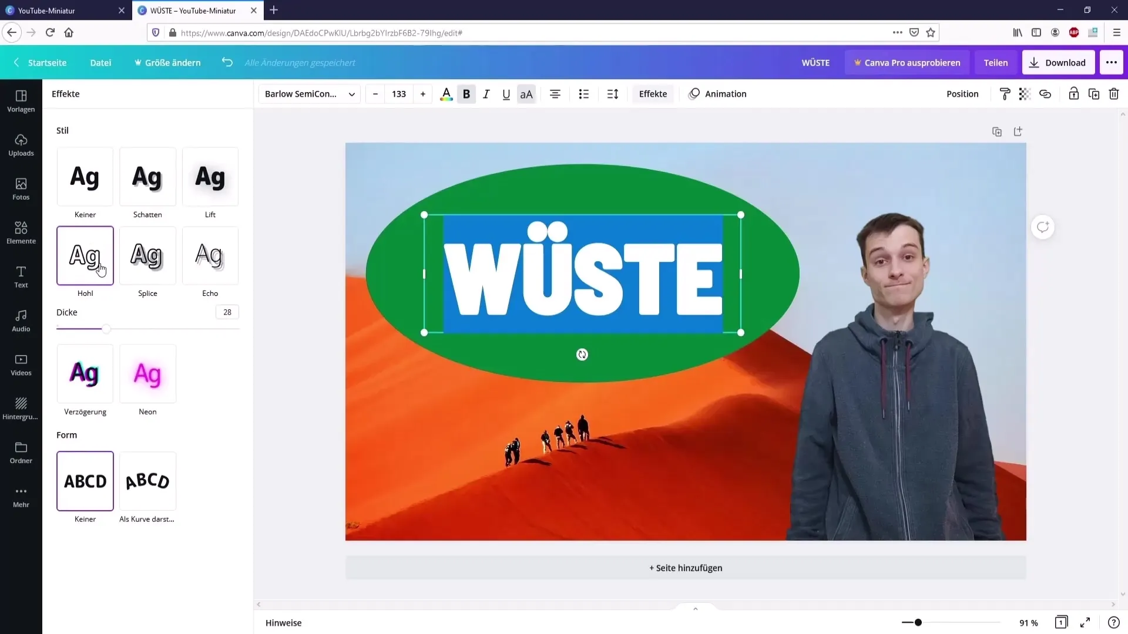
Task: Click the Teilen button
Action: point(996,63)
